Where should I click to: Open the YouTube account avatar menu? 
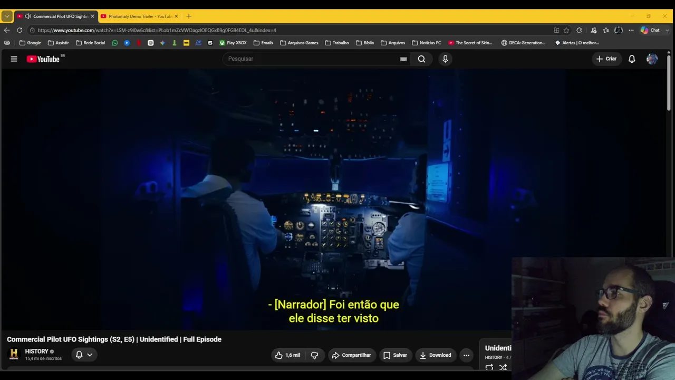[x=652, y=59]
